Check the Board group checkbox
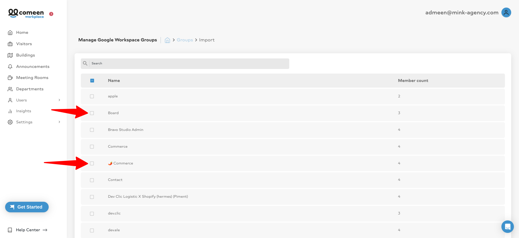 coord(92,113)
